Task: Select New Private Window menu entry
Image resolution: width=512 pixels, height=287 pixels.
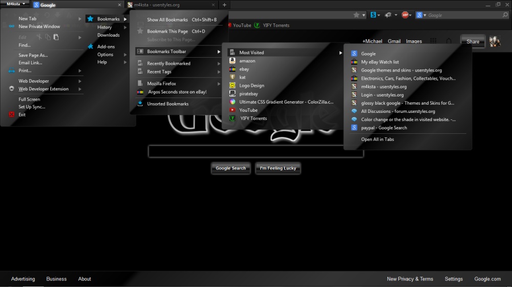Action: coord(39,27)
